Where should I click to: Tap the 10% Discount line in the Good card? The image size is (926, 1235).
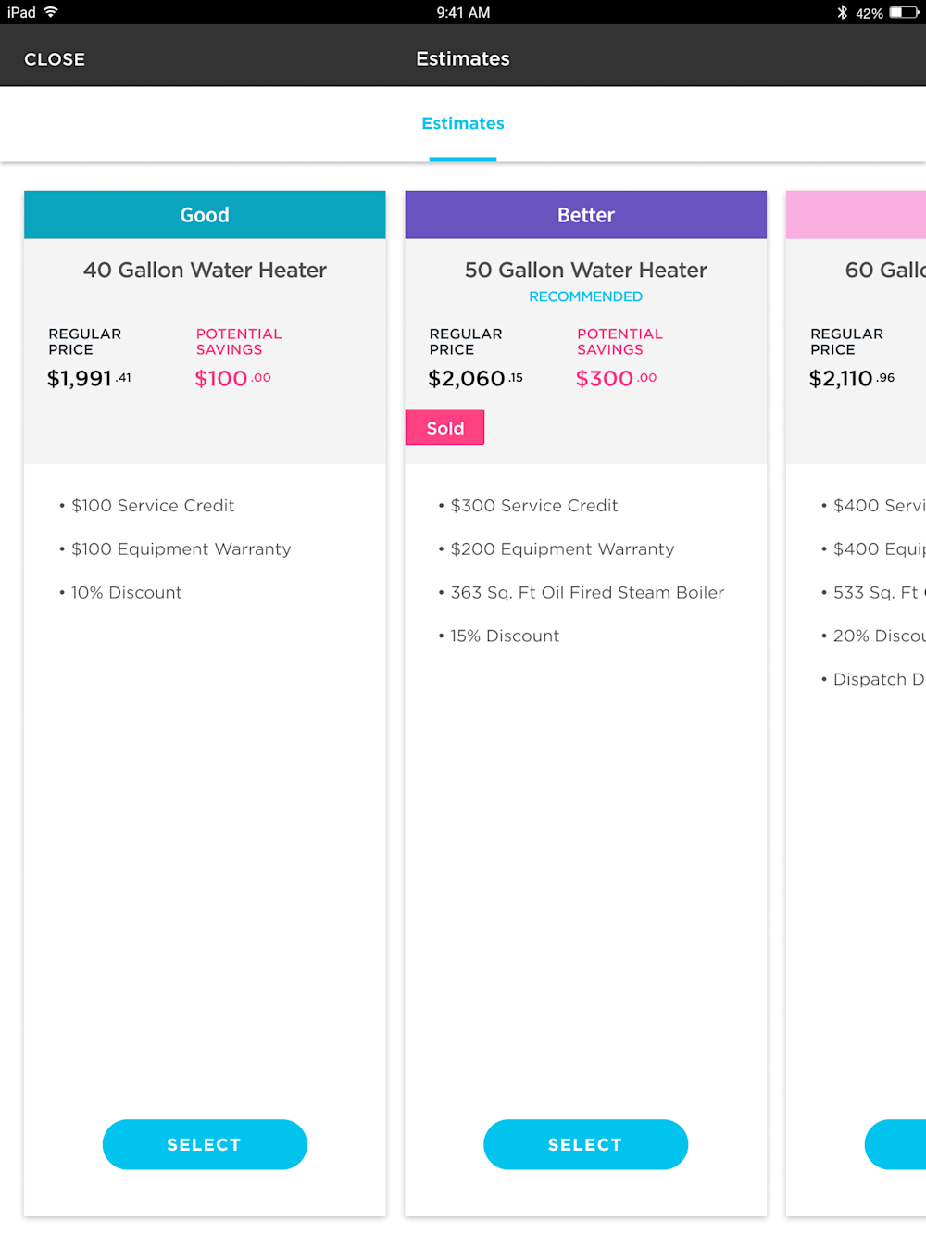tap(127, 592)
